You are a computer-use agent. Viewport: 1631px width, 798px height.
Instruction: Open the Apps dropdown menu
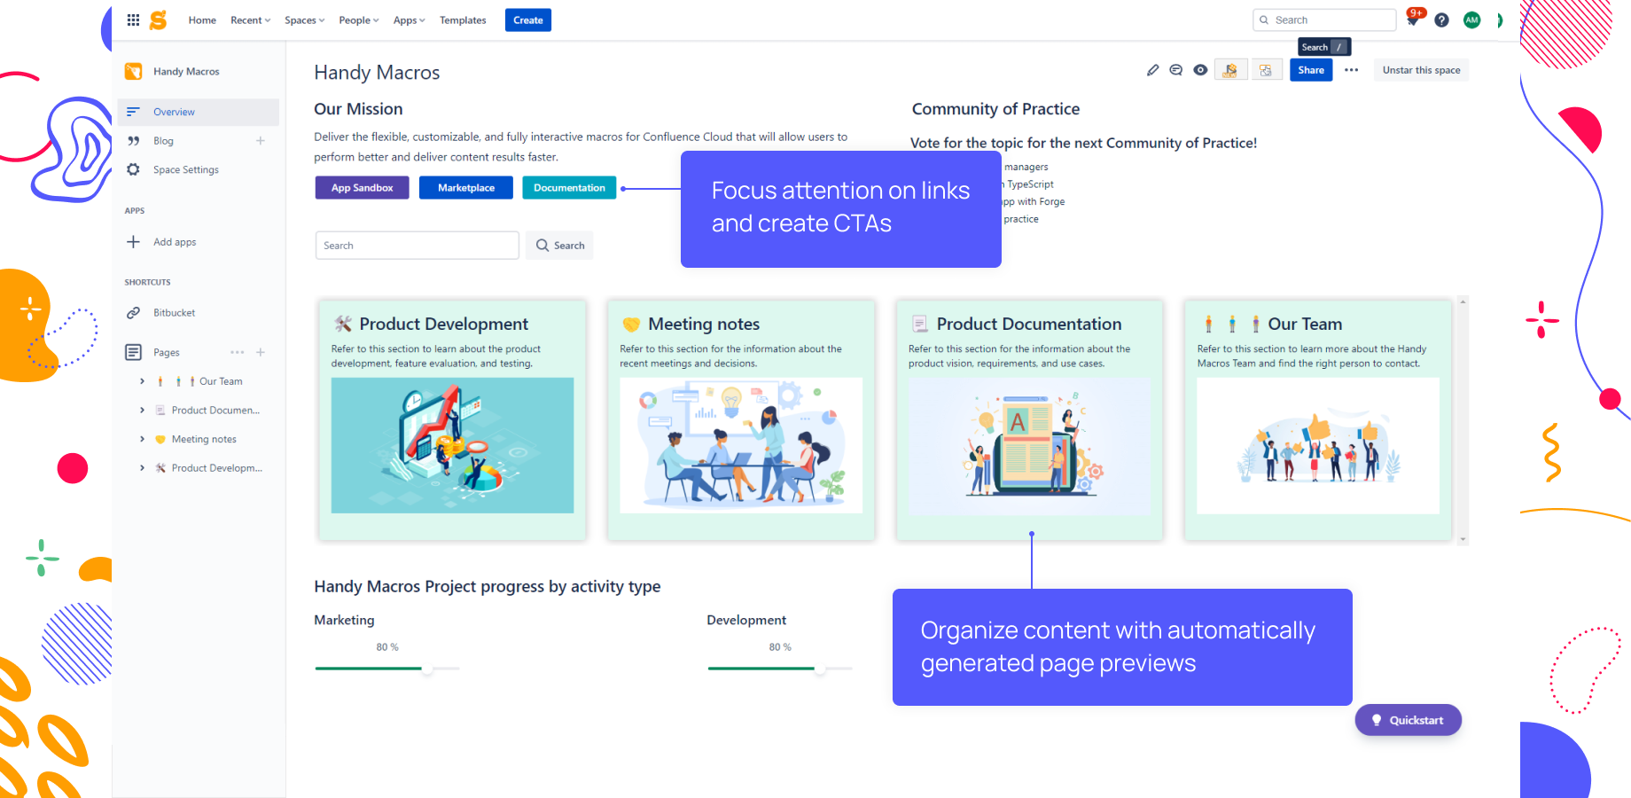pos(409,20)
